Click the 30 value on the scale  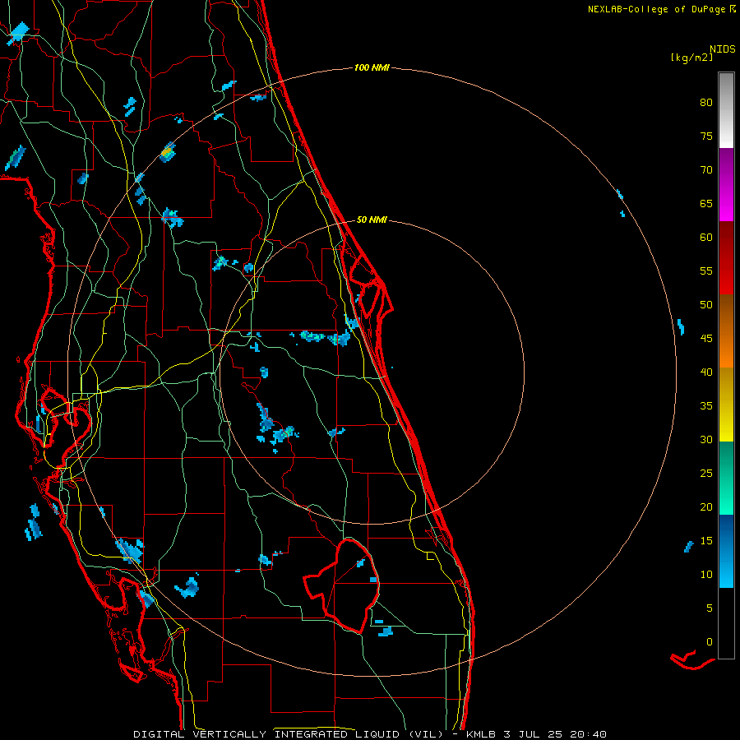click(x=706, y=439)
